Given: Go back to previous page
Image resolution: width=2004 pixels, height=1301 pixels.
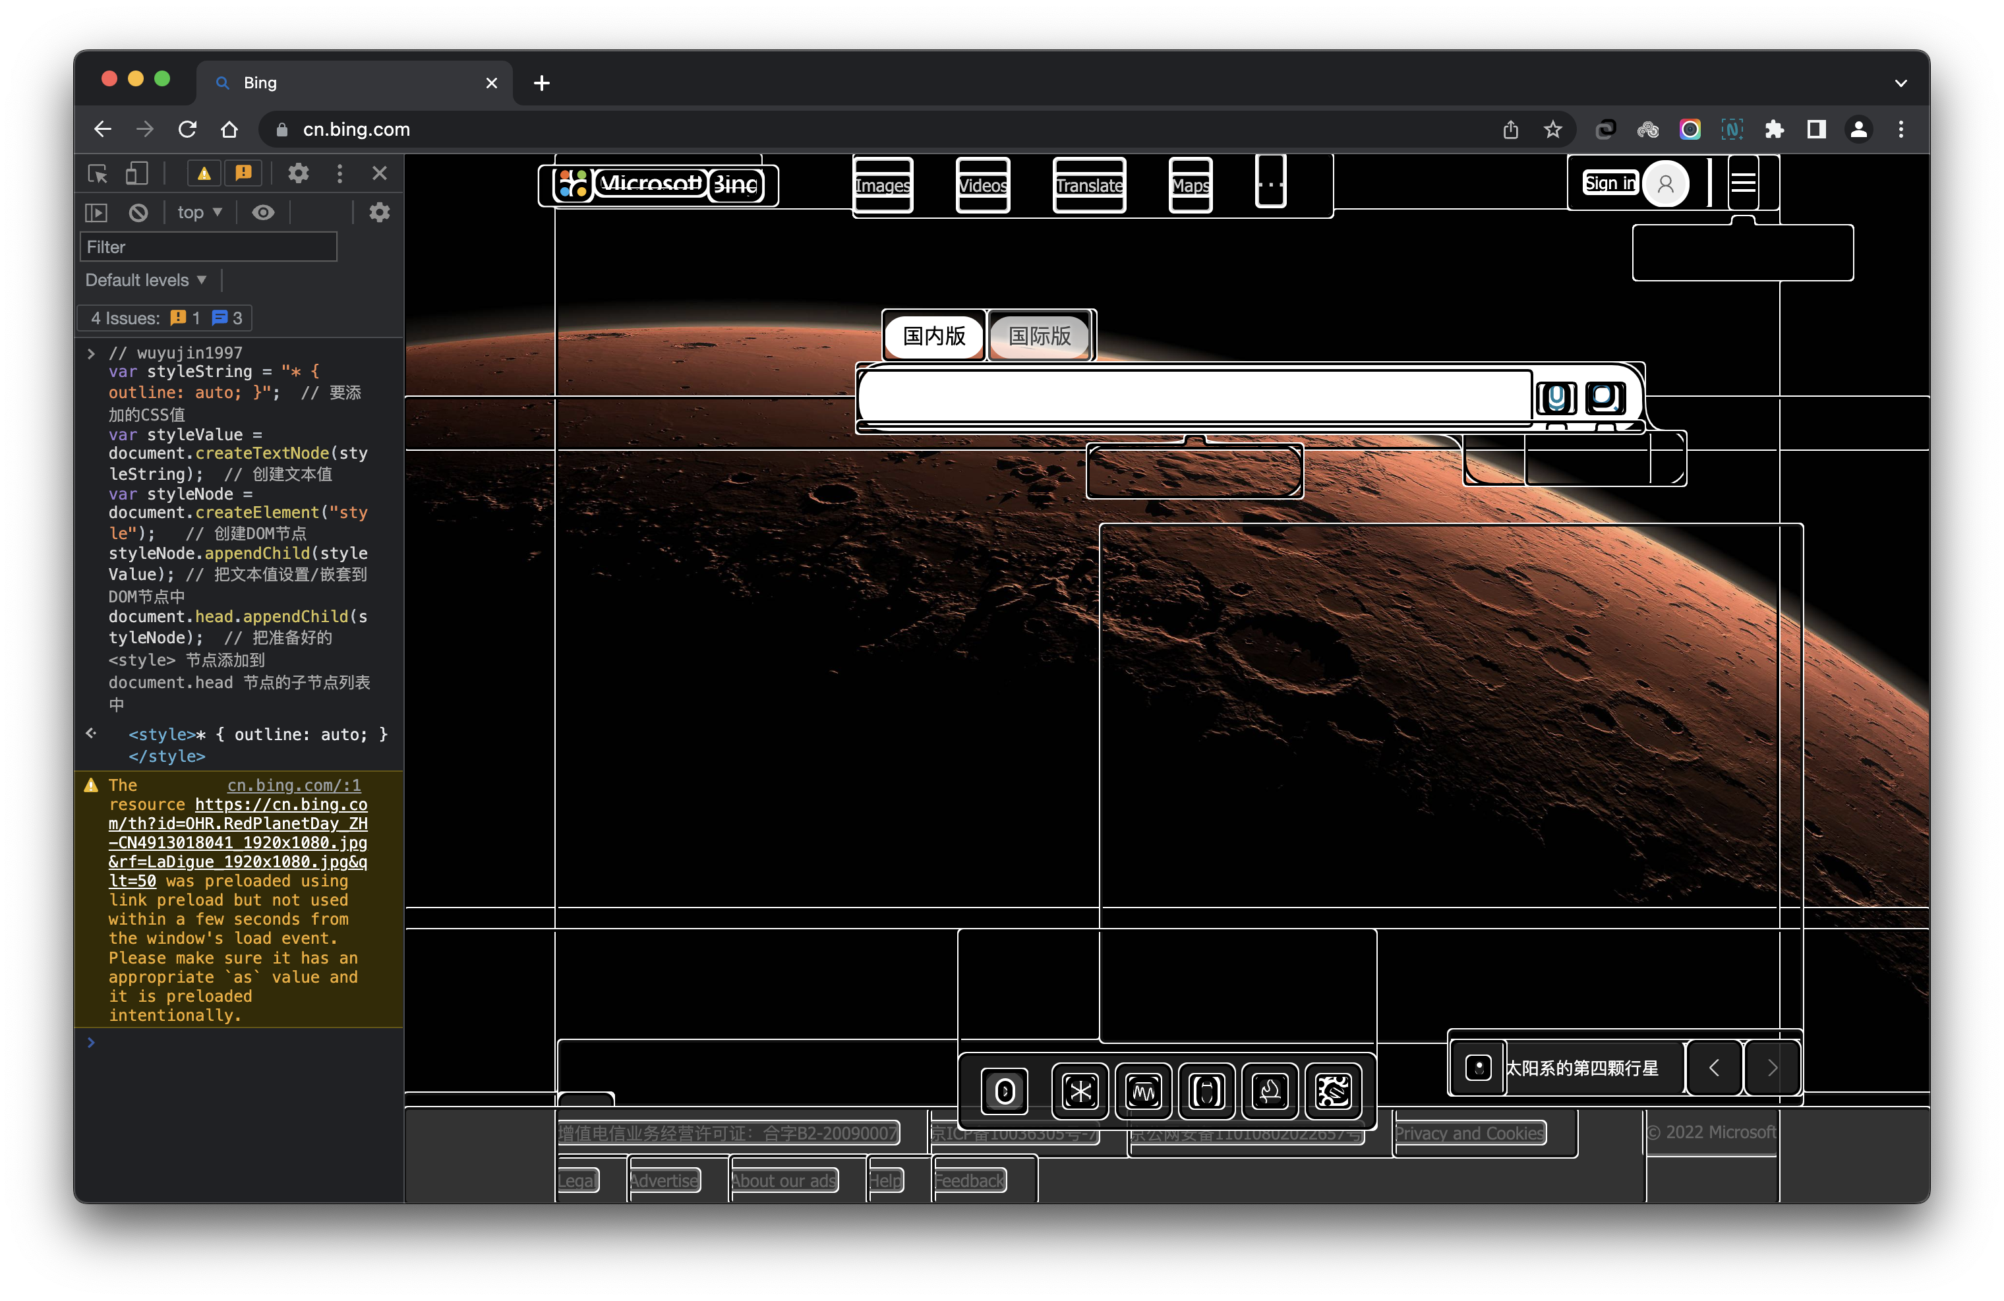Looking at the screenshot, I should pos(103,130).
